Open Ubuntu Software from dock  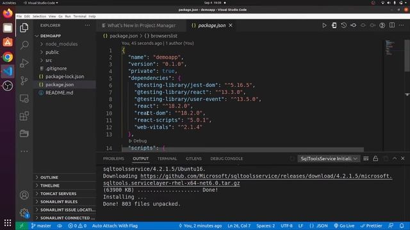[x=8, y=42]
